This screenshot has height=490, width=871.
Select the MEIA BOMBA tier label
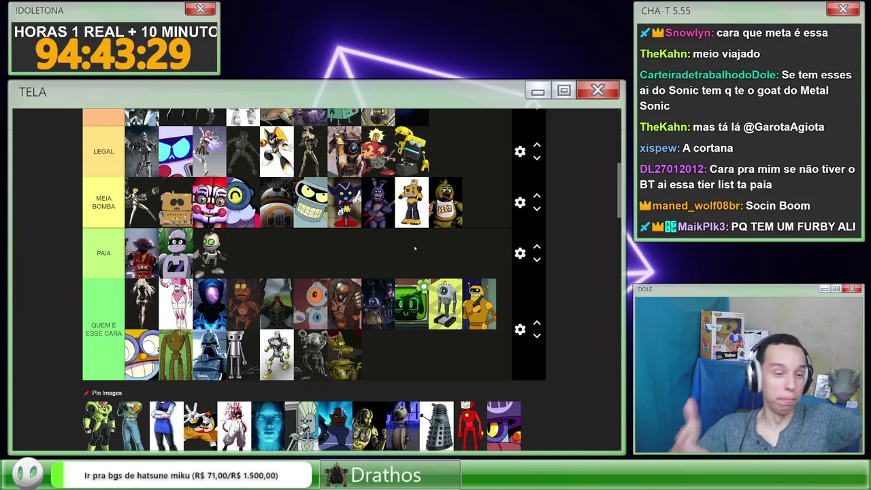click(103, 202)
